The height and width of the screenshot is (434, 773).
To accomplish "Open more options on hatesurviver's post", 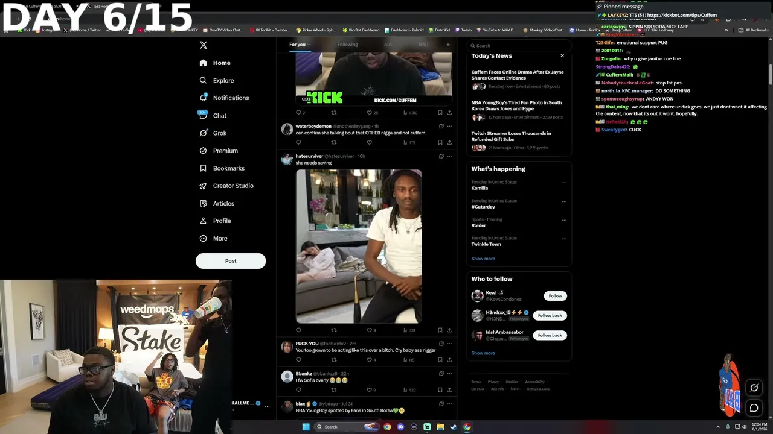I will pos(449,156).
